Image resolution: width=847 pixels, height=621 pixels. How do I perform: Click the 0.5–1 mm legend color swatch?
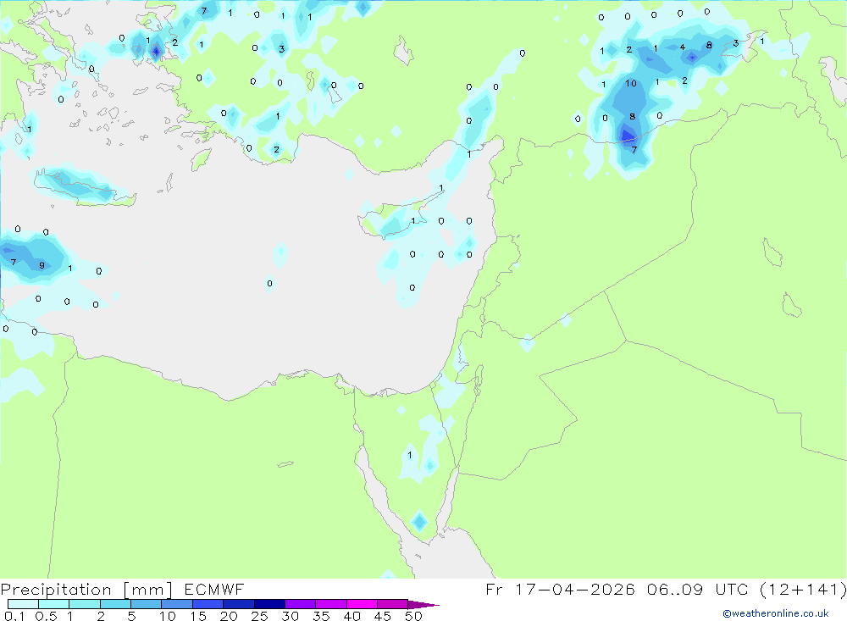(53, 604)
